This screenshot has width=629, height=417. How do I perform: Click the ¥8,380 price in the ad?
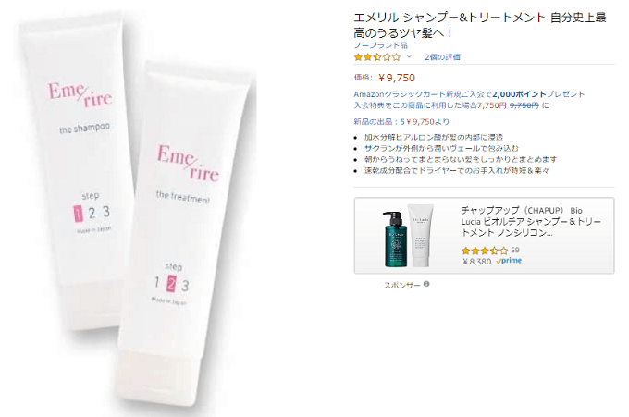[477, 262]
